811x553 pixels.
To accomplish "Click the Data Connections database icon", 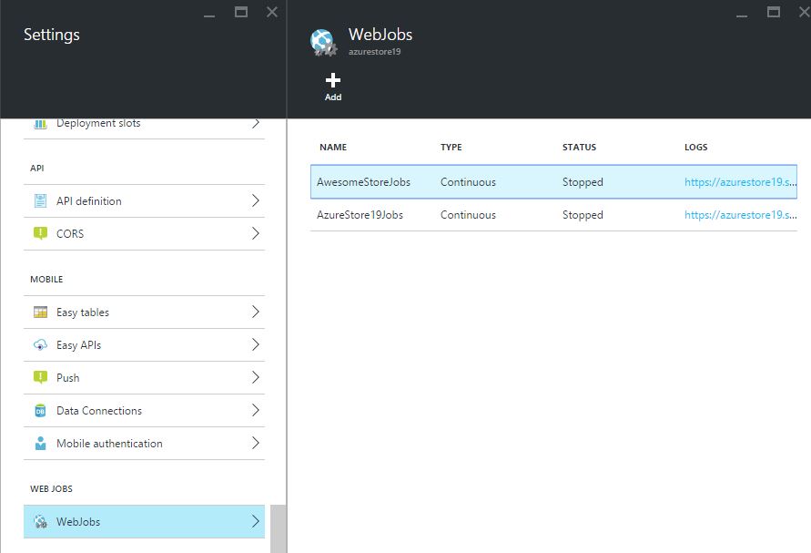I will [40, 411].
